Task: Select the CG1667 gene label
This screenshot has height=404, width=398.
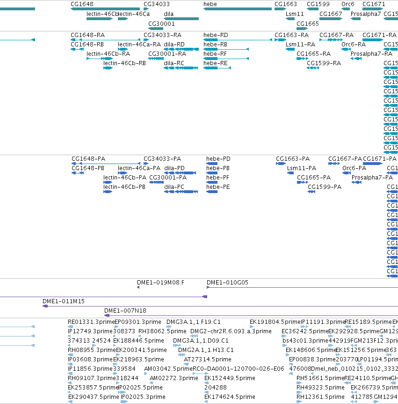Action: (331, 14)
